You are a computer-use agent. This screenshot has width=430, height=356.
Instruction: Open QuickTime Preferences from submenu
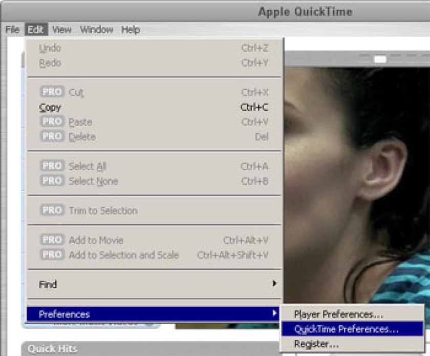tap(352, 329)
